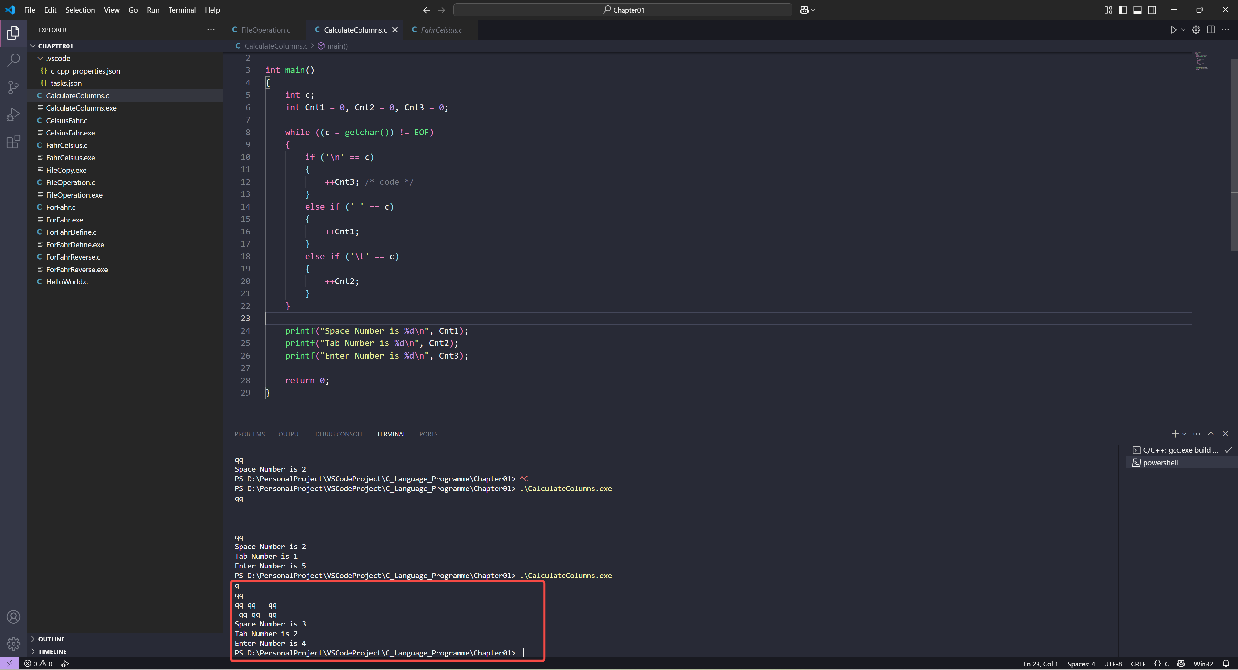Open the Terminal menu
Viewport: 1238px width, 670px height.
[x=182, y=10]
